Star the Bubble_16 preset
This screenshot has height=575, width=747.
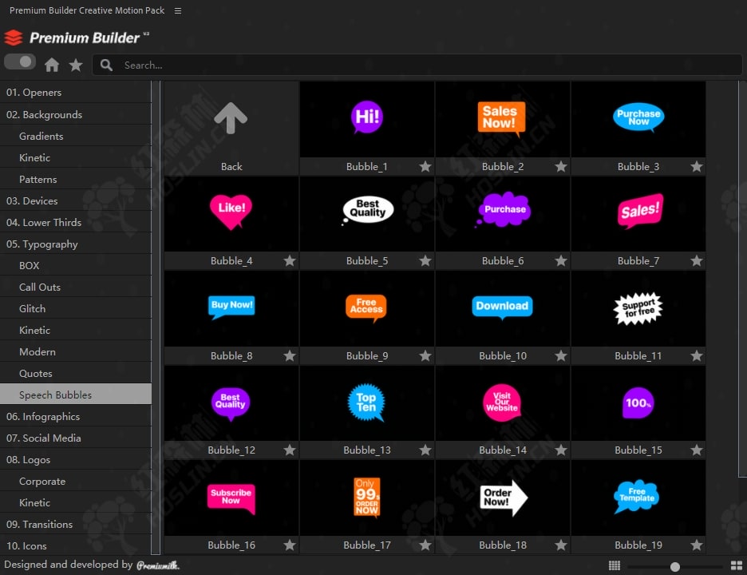[x=290, y=545]
